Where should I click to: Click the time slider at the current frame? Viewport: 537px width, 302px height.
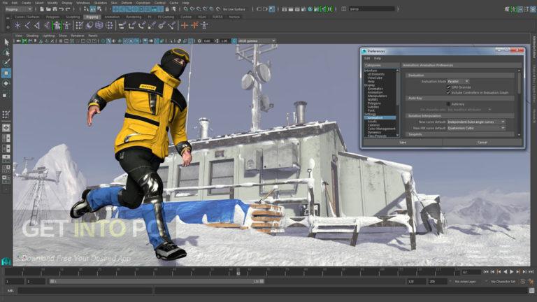point(238,272)
